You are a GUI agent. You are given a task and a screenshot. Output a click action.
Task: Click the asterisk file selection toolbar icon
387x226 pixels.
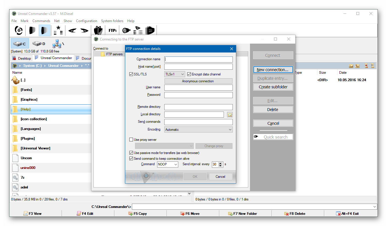tap(58, 30)
